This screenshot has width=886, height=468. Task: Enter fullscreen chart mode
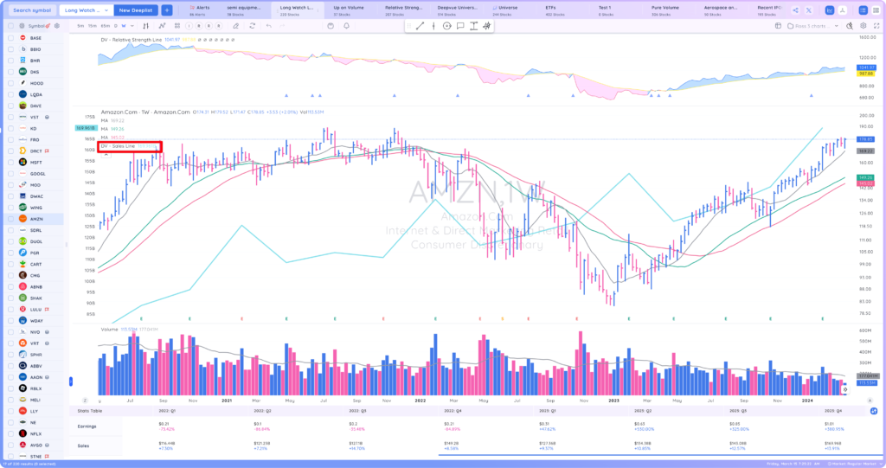[876, 26]
